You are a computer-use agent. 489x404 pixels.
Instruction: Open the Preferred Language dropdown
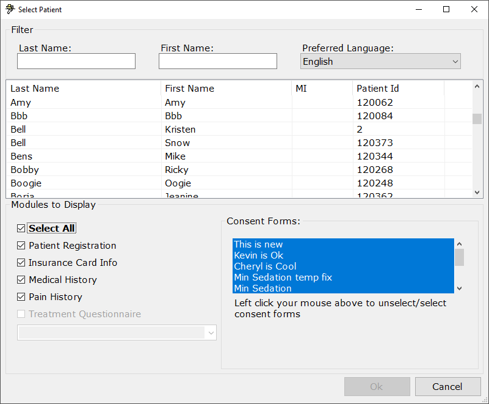tap(380, 62)
